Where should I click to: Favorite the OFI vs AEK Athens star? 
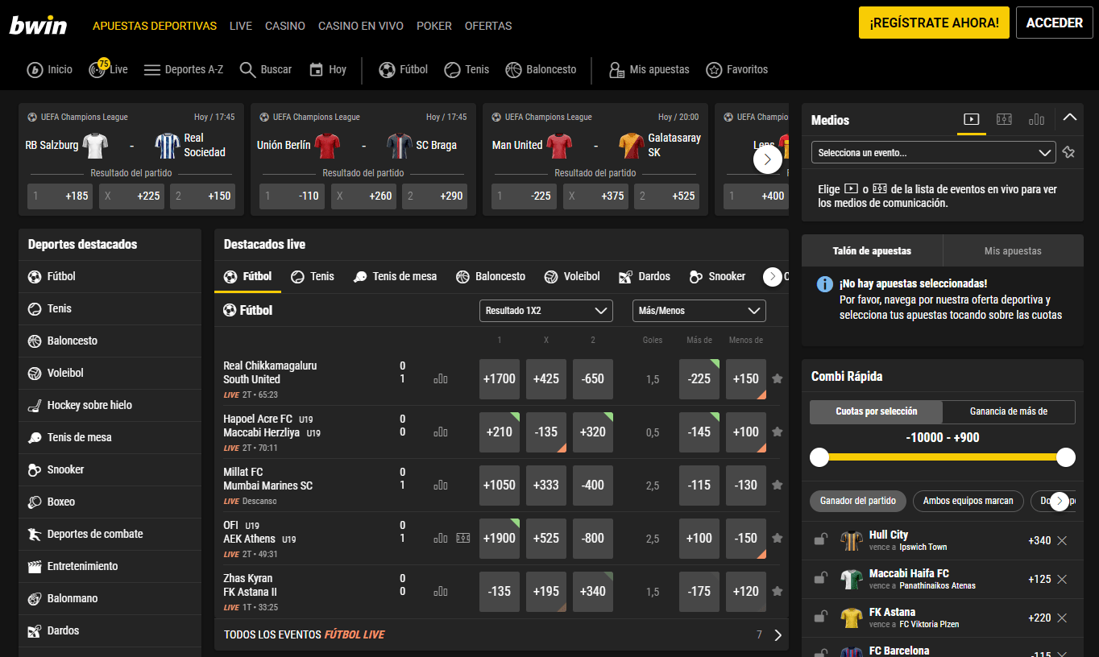tap(777, 539)
